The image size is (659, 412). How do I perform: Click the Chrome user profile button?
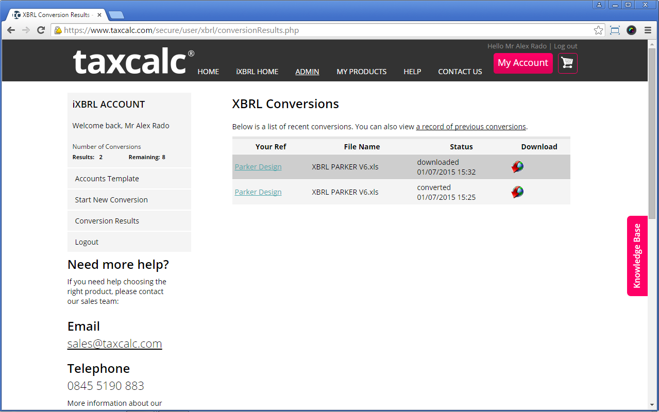(x=599, y=5)
